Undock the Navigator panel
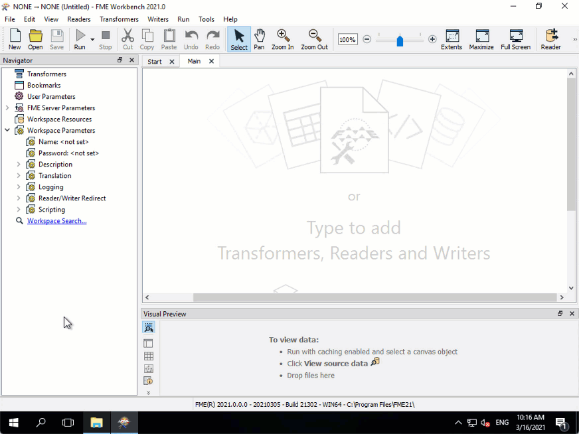The height and width of the screenshot is (434, 579). pyautogui.click(x=120, y=60)
